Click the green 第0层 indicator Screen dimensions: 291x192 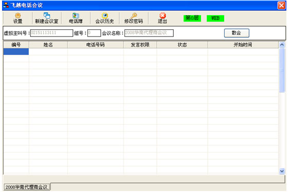[x=192, y=18]
